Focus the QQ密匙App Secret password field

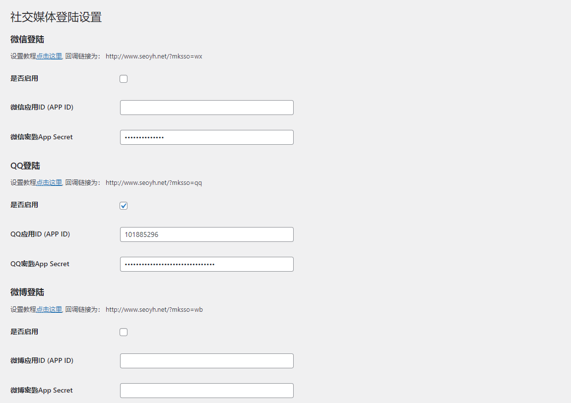207,264
